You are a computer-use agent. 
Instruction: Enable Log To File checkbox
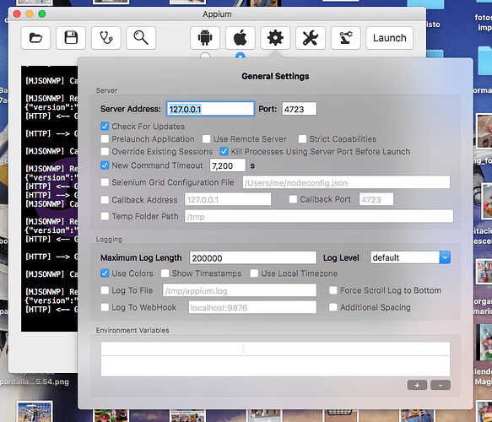[x=105, y=290]
